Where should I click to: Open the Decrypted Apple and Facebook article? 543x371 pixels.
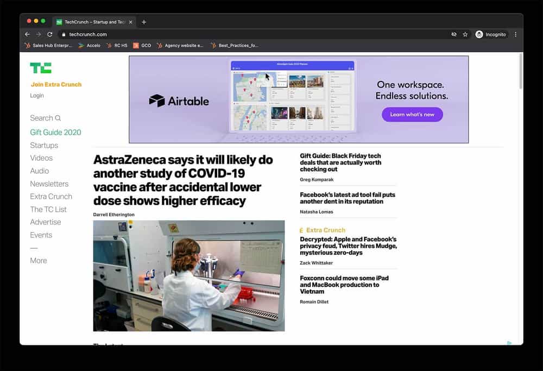[x=349, y=246]
